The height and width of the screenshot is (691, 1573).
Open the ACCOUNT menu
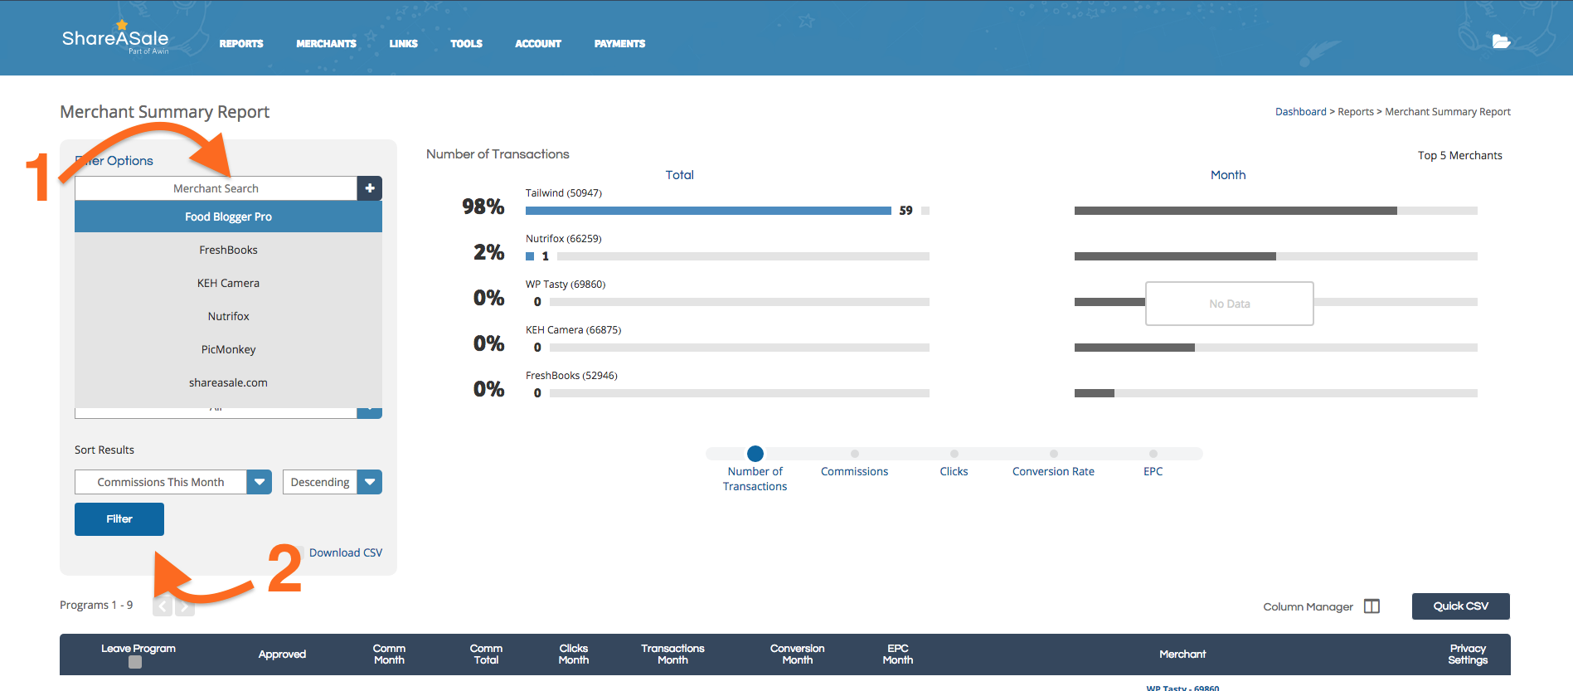point(538,44)
